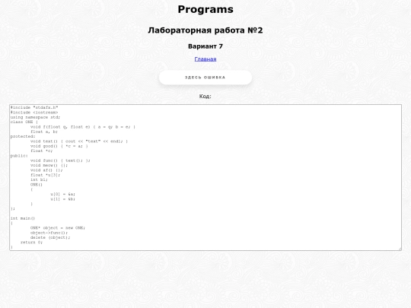Click the line void meow() {};
This screenshot has width=411, height=308.
click(x=49, y=166)
